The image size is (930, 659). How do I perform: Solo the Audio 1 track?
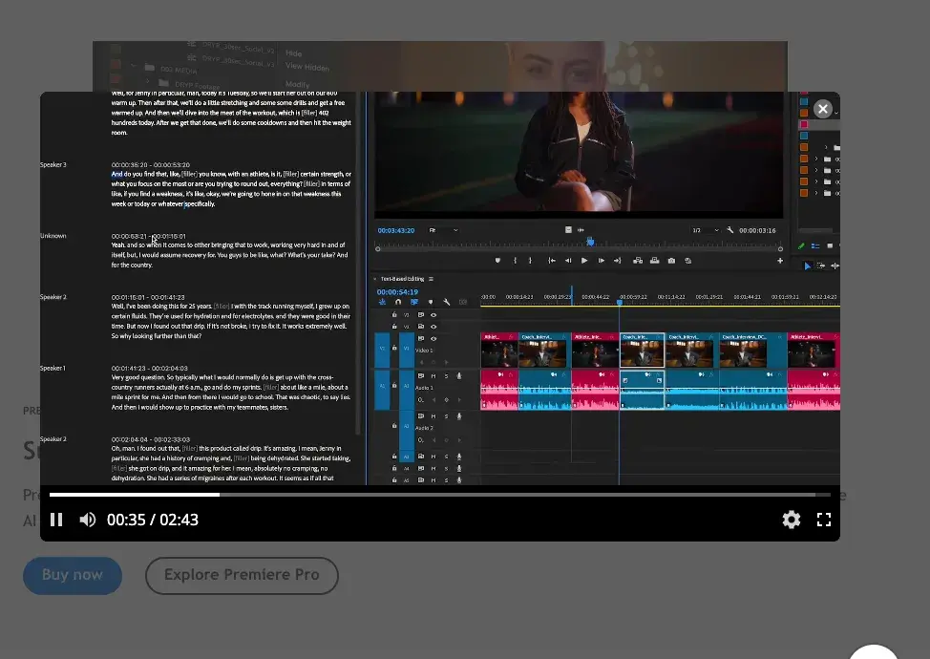click(x=445, y=376)
